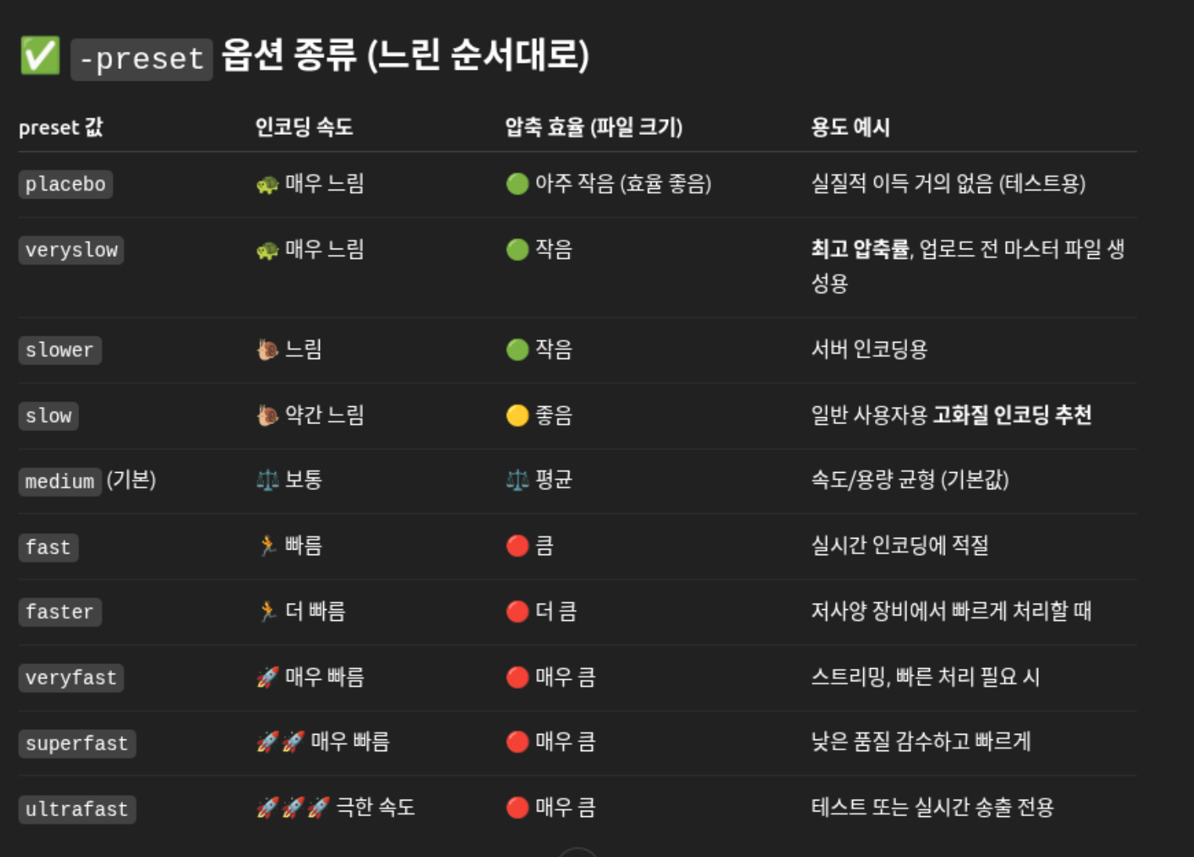Screen dimensions: 1194x857
Task: Click the turtle icon in placebo row
Action: point(267,185)
